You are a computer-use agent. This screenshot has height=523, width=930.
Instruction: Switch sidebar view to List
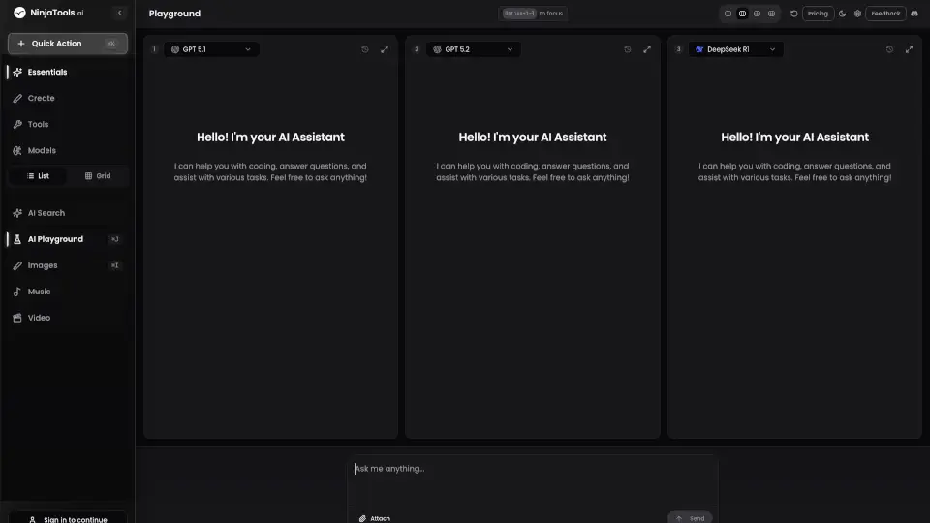point(38,176)
